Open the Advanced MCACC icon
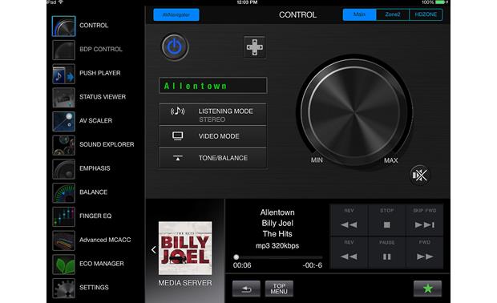 click(63, 240)
